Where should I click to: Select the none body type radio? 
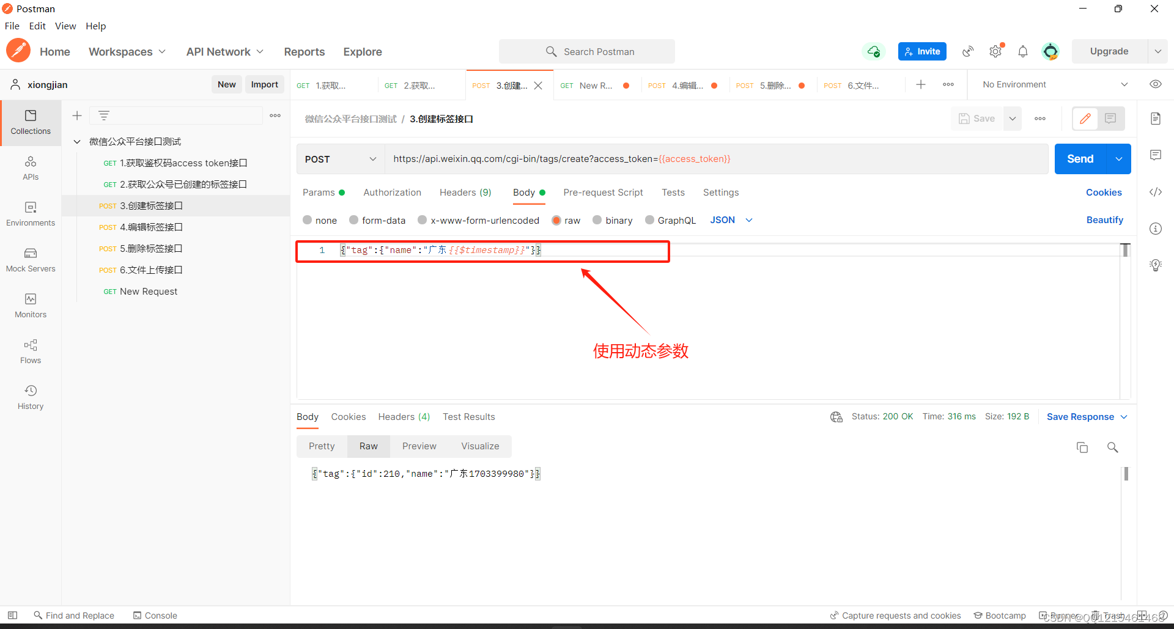(308, 220)
